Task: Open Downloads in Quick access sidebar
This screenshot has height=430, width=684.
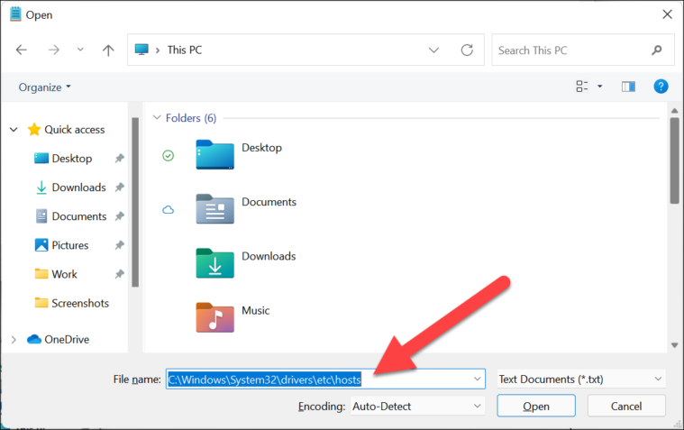Action: coord(78,188)
